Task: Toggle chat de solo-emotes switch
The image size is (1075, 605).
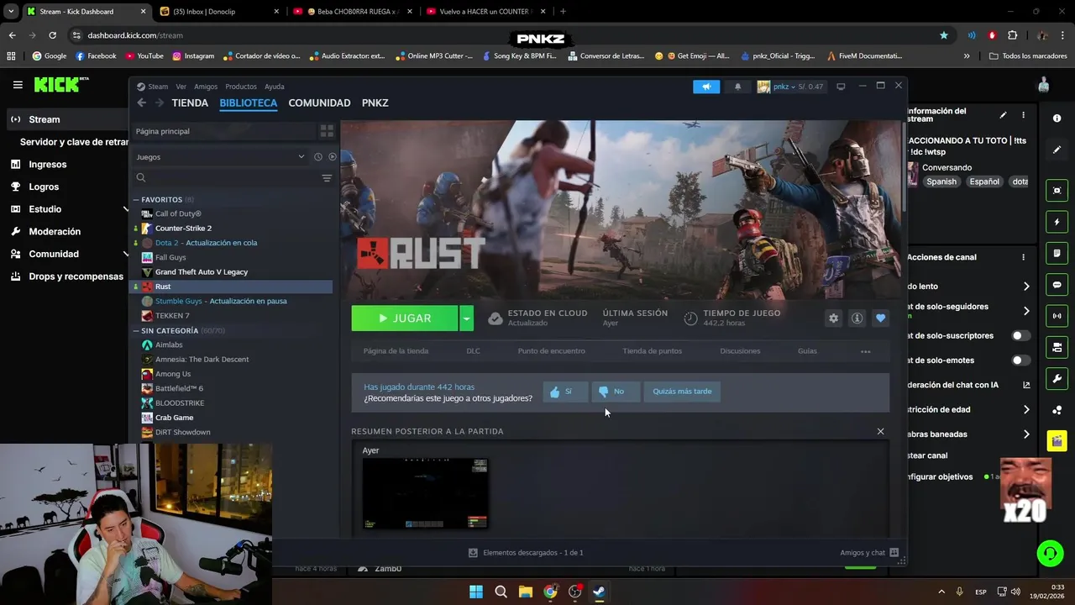Action: pos(1021,360)
